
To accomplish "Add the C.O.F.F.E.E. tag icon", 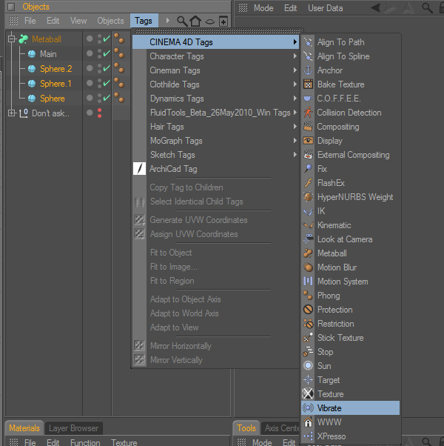I will pyautogui.click(x=308, y=99).
